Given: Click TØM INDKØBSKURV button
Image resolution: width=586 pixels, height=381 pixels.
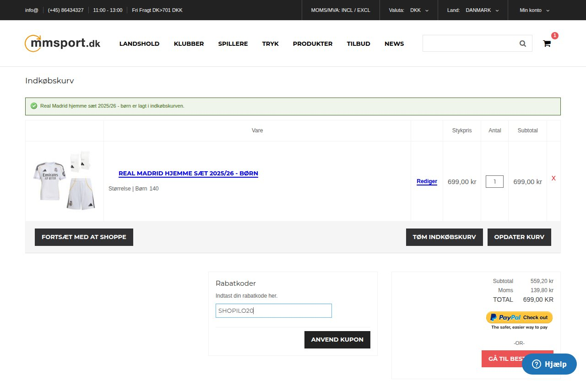Looking at the screenshot, I should point(445,237).
